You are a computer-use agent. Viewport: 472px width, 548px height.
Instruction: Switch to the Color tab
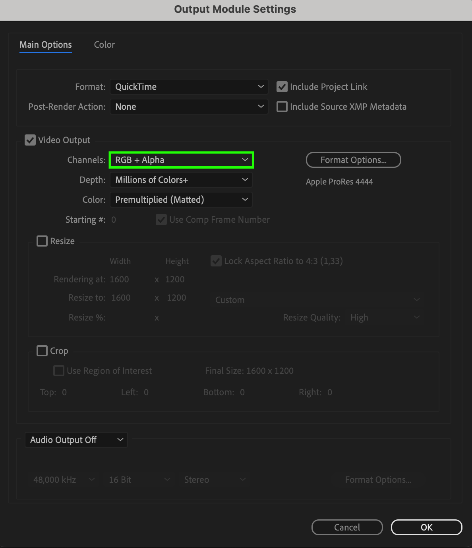pyautogui.click(x=104, y=45)
